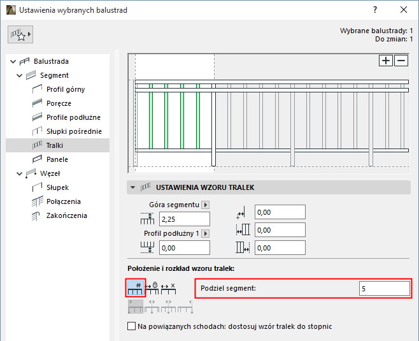Select end-aligned pattern alignment option
The width and height of the screenshot is (419, 341).
coord(185,306)
